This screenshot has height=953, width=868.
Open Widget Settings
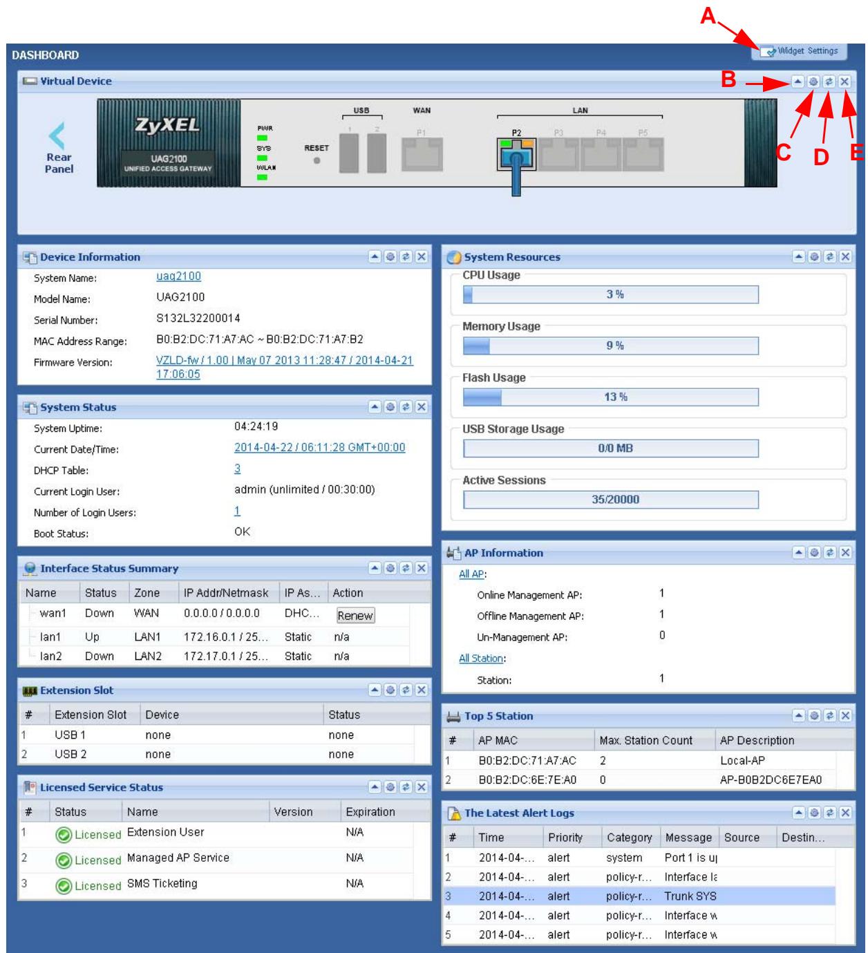click(799, 51)
